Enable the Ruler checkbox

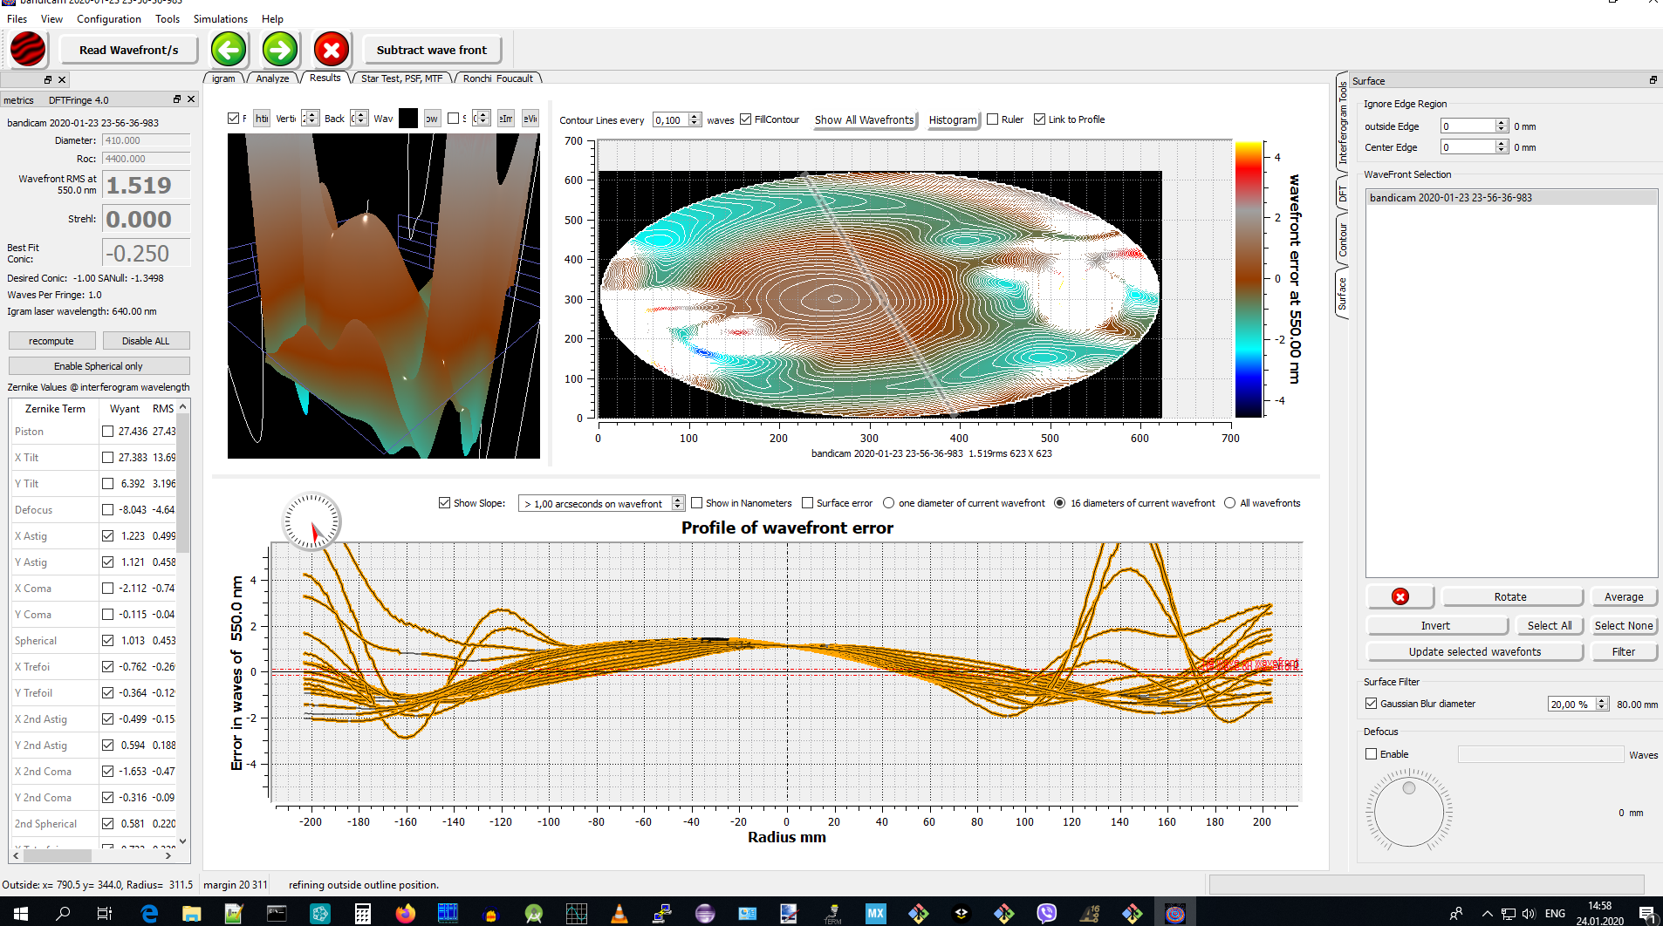pyautogui.click(x=993, y=119)
